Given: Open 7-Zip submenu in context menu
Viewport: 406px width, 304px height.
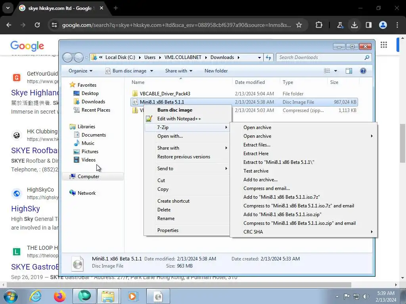Looking at the screenshot, I should [x=187, y=127].
